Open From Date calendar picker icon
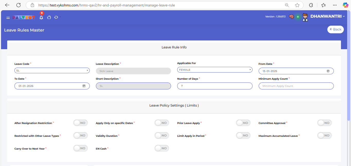The height and width of the screenshot is (166, 351). [328, 71]
